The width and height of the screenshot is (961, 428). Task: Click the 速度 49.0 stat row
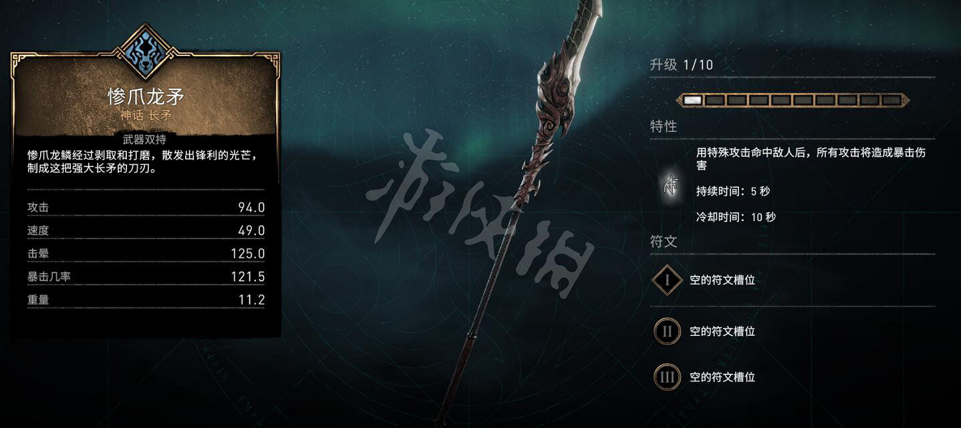(146, 230)
